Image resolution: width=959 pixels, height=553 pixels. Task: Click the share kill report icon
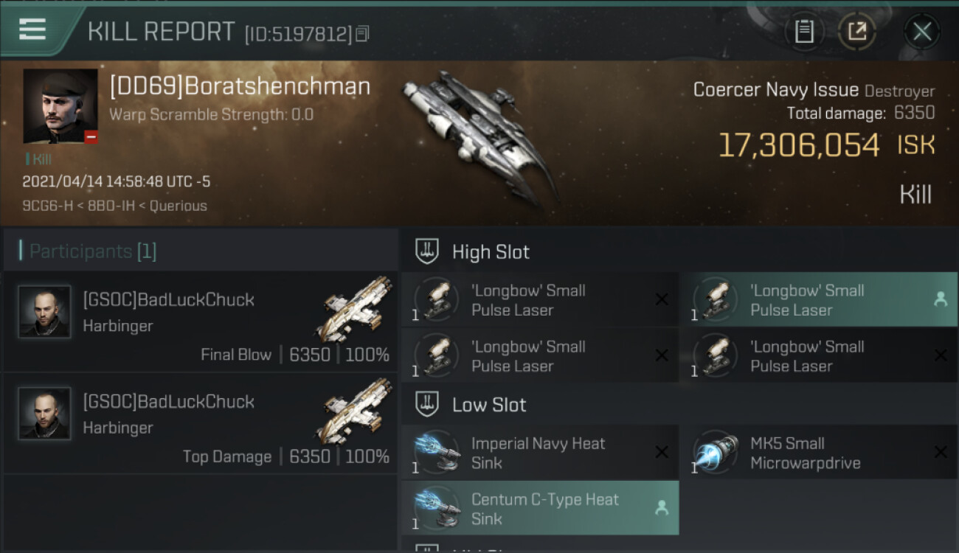[857, 32]
